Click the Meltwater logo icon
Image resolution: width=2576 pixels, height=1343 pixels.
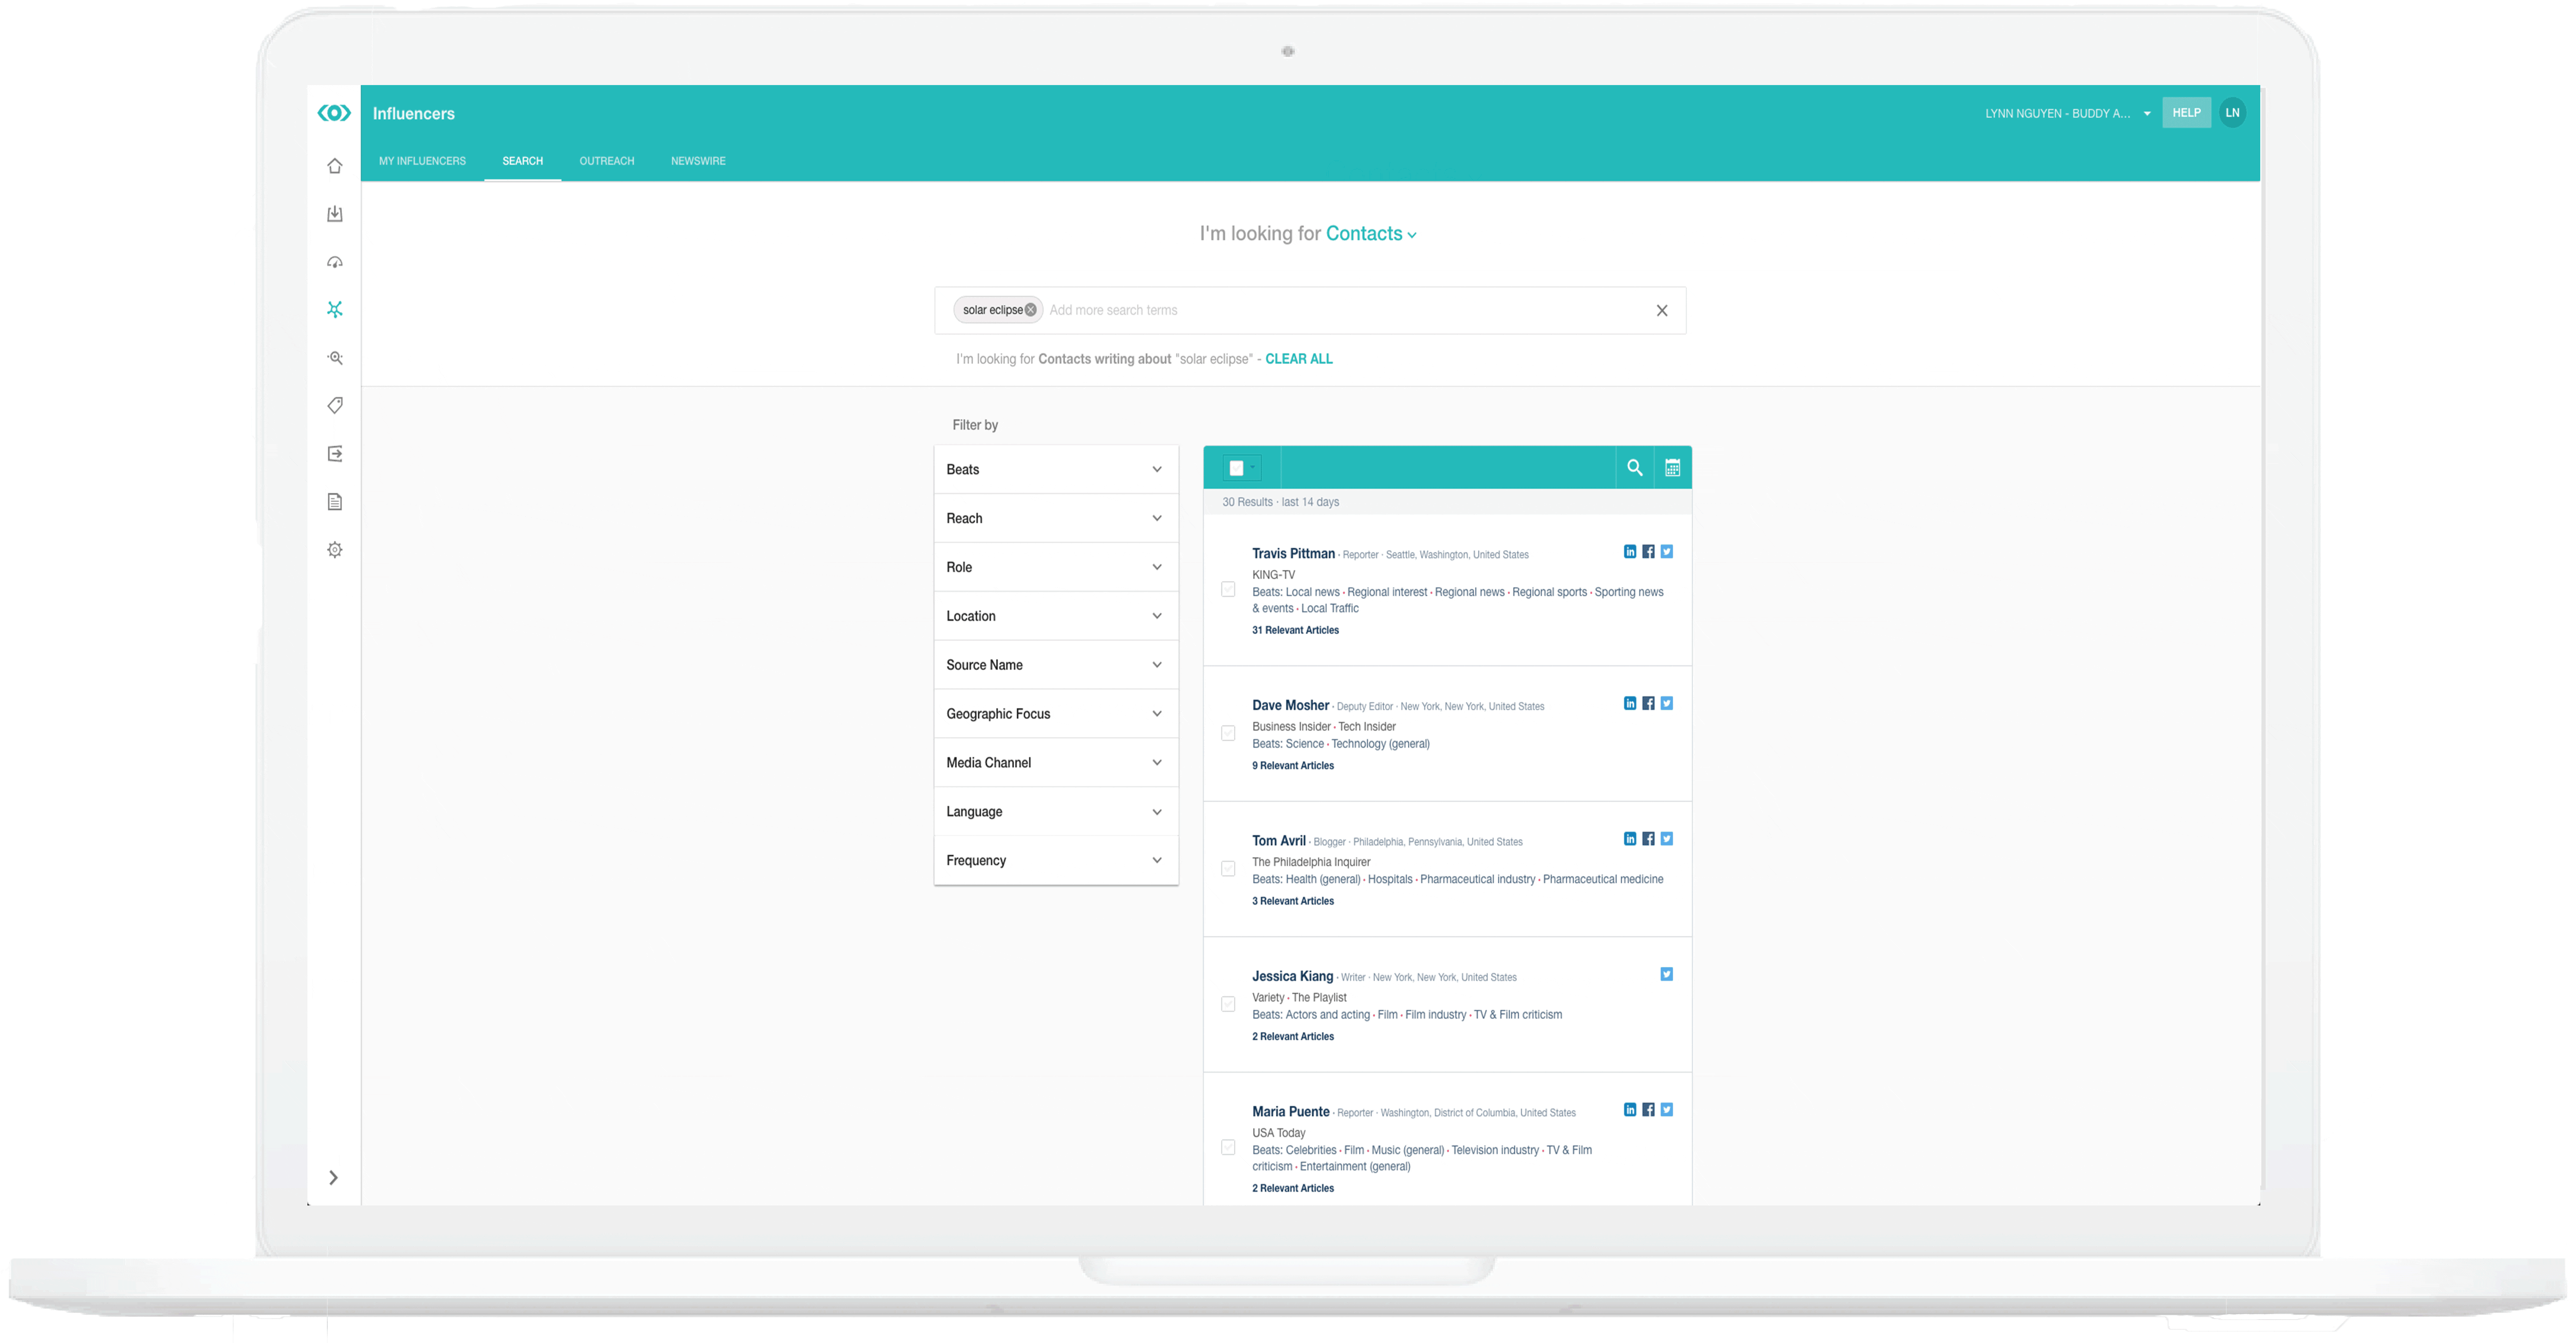(334, 113)
